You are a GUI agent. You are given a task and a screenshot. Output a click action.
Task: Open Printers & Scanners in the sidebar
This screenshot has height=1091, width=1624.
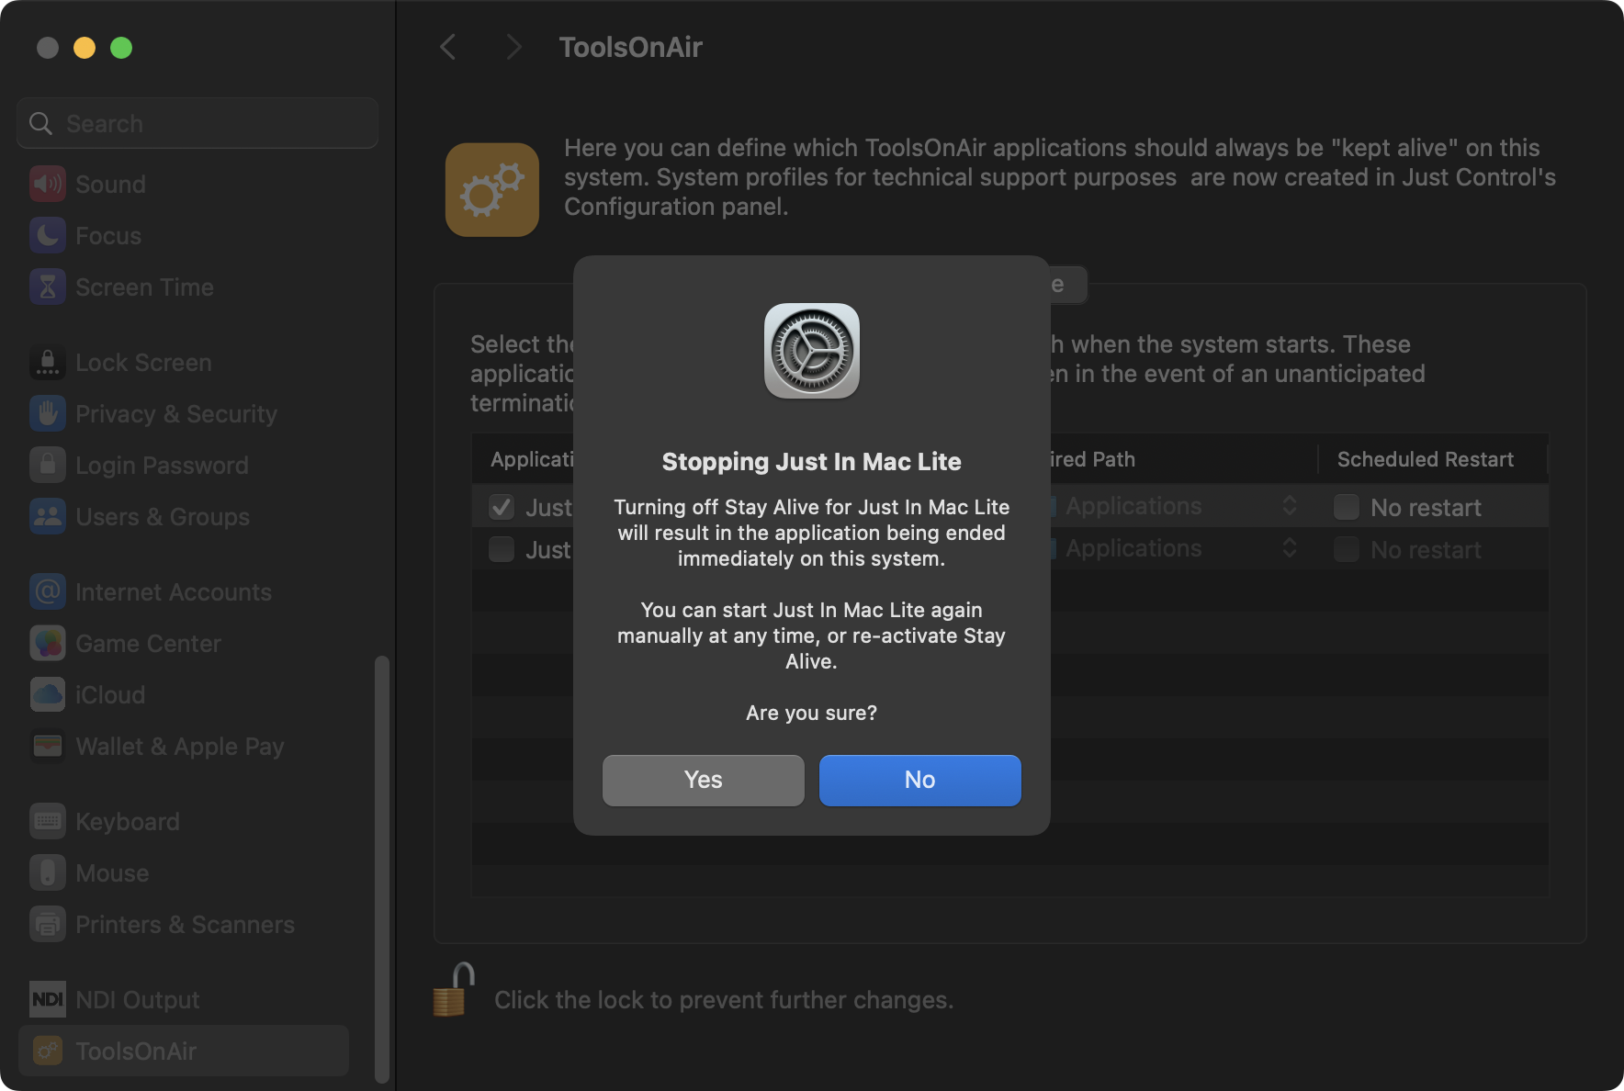(x=184, y=924)
